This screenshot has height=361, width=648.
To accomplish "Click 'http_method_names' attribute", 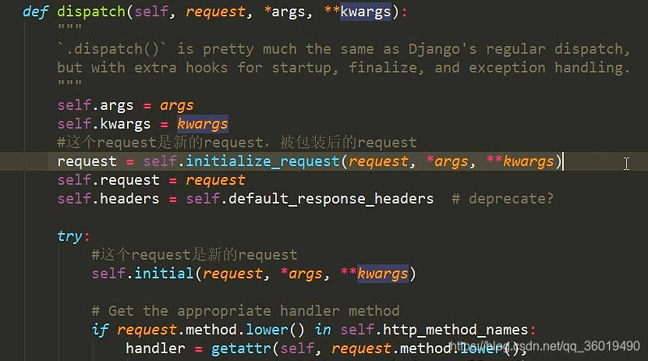I will pyautogui.click(x=455, y=330).
